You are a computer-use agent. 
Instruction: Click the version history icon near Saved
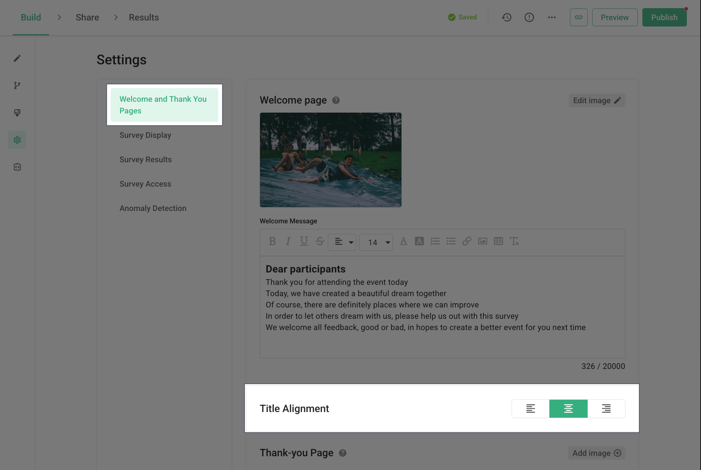[x=506, y=17]
